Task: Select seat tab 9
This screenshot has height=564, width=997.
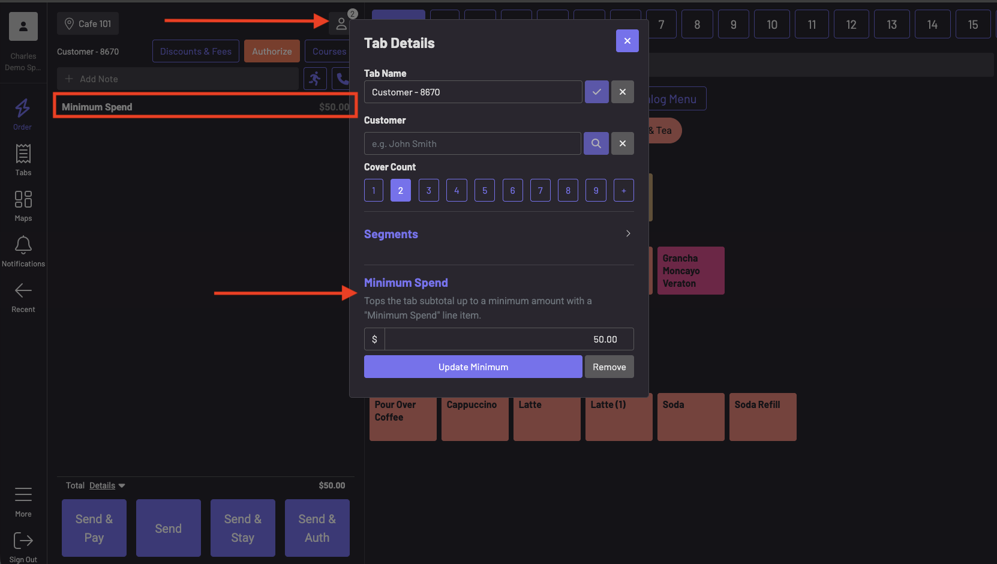Action: (x=733, y=24)
